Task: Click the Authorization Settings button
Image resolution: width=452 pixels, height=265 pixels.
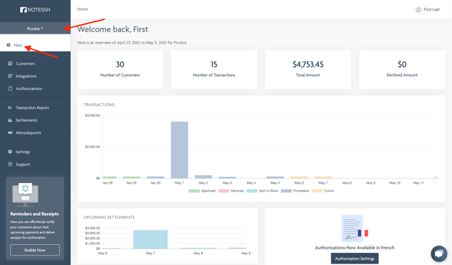Action: (355, 258)
